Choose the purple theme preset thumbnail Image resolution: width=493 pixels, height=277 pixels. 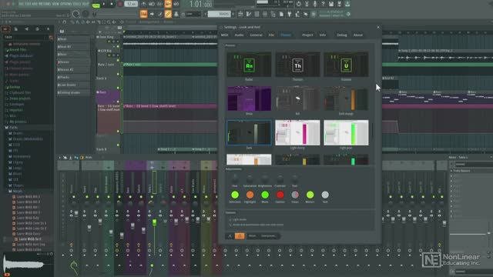(249, 98)
